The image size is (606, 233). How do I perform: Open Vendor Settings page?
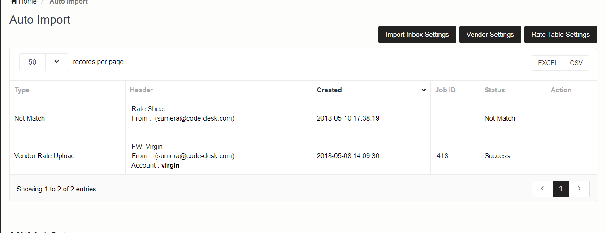490,35
